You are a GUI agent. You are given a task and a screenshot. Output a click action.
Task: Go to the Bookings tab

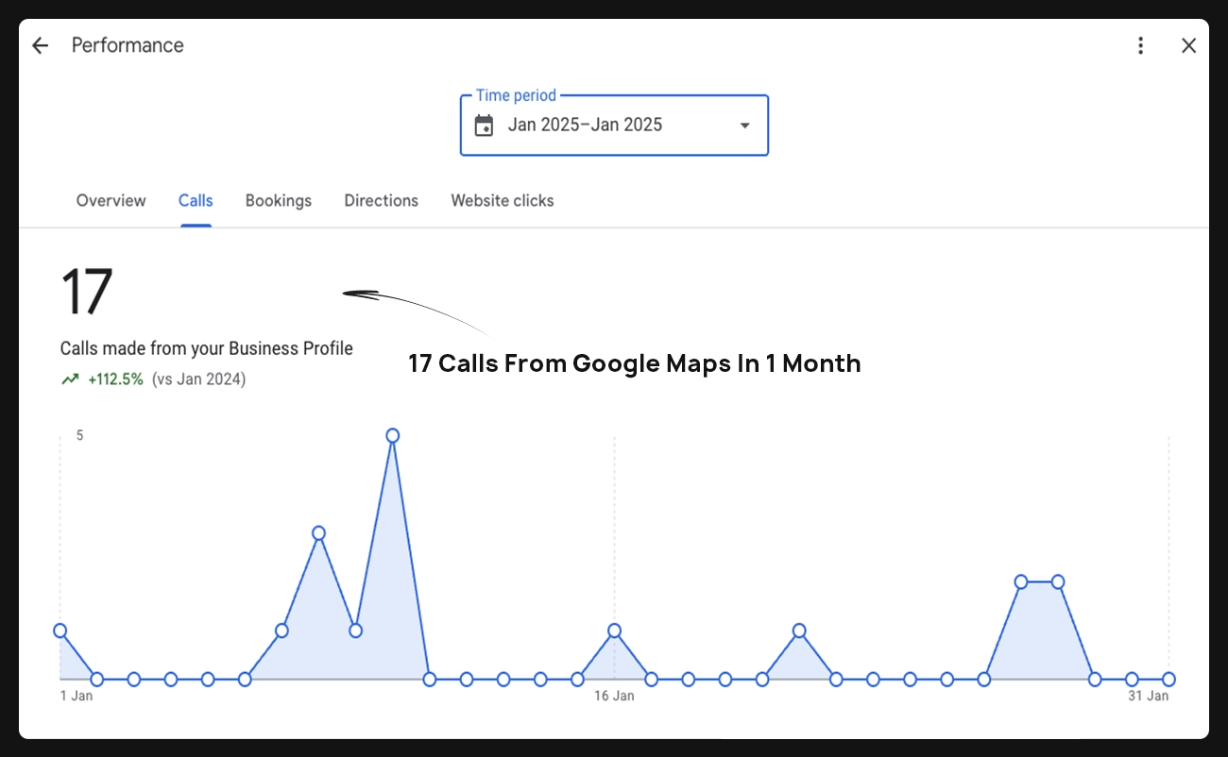(x=278, y=200)
